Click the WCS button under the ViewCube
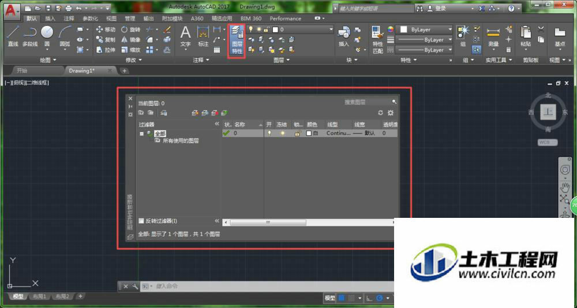The image size is (577, 308). [x=548, y=142]
